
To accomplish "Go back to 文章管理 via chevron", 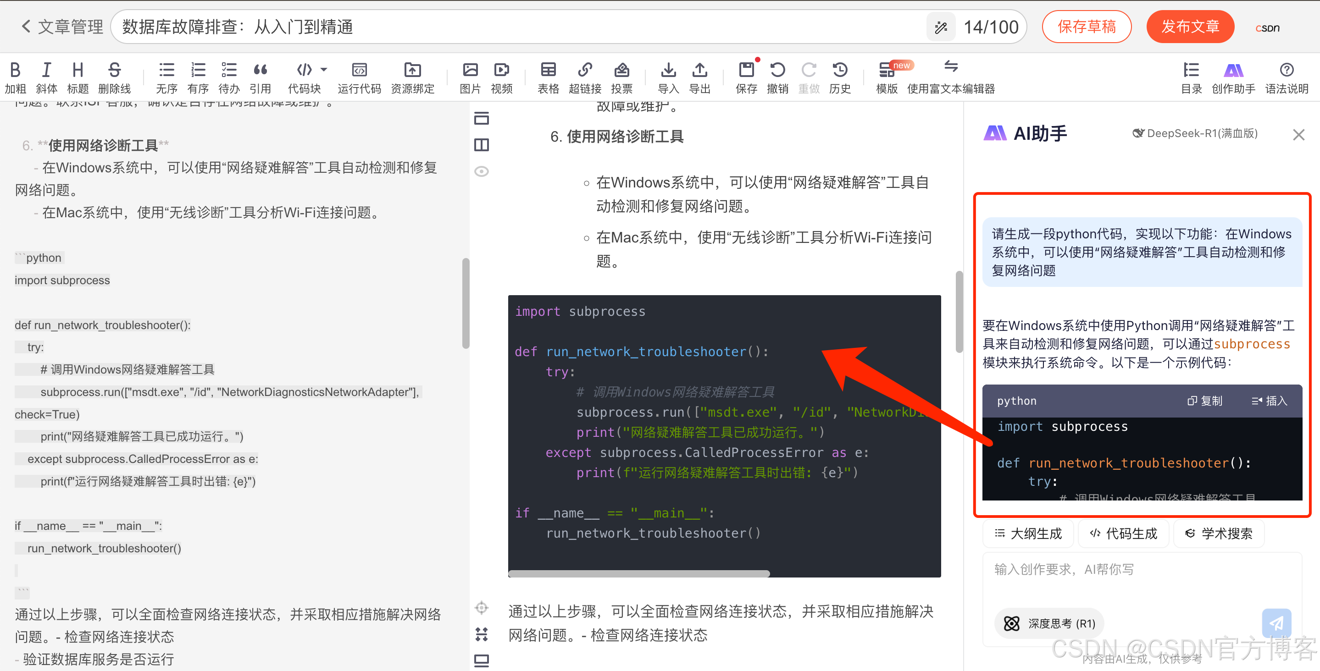I will [26, 26].
